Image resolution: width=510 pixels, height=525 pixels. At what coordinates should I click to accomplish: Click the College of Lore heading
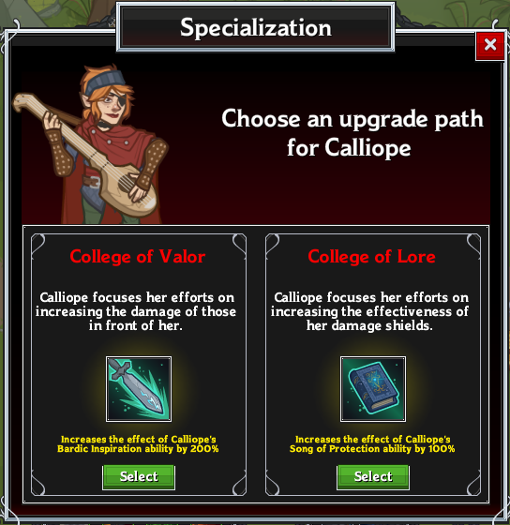371,257
